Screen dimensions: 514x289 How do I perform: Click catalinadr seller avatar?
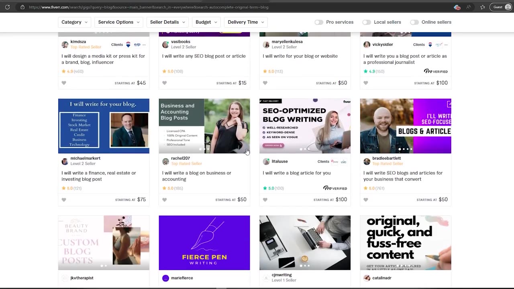(367, 278)
